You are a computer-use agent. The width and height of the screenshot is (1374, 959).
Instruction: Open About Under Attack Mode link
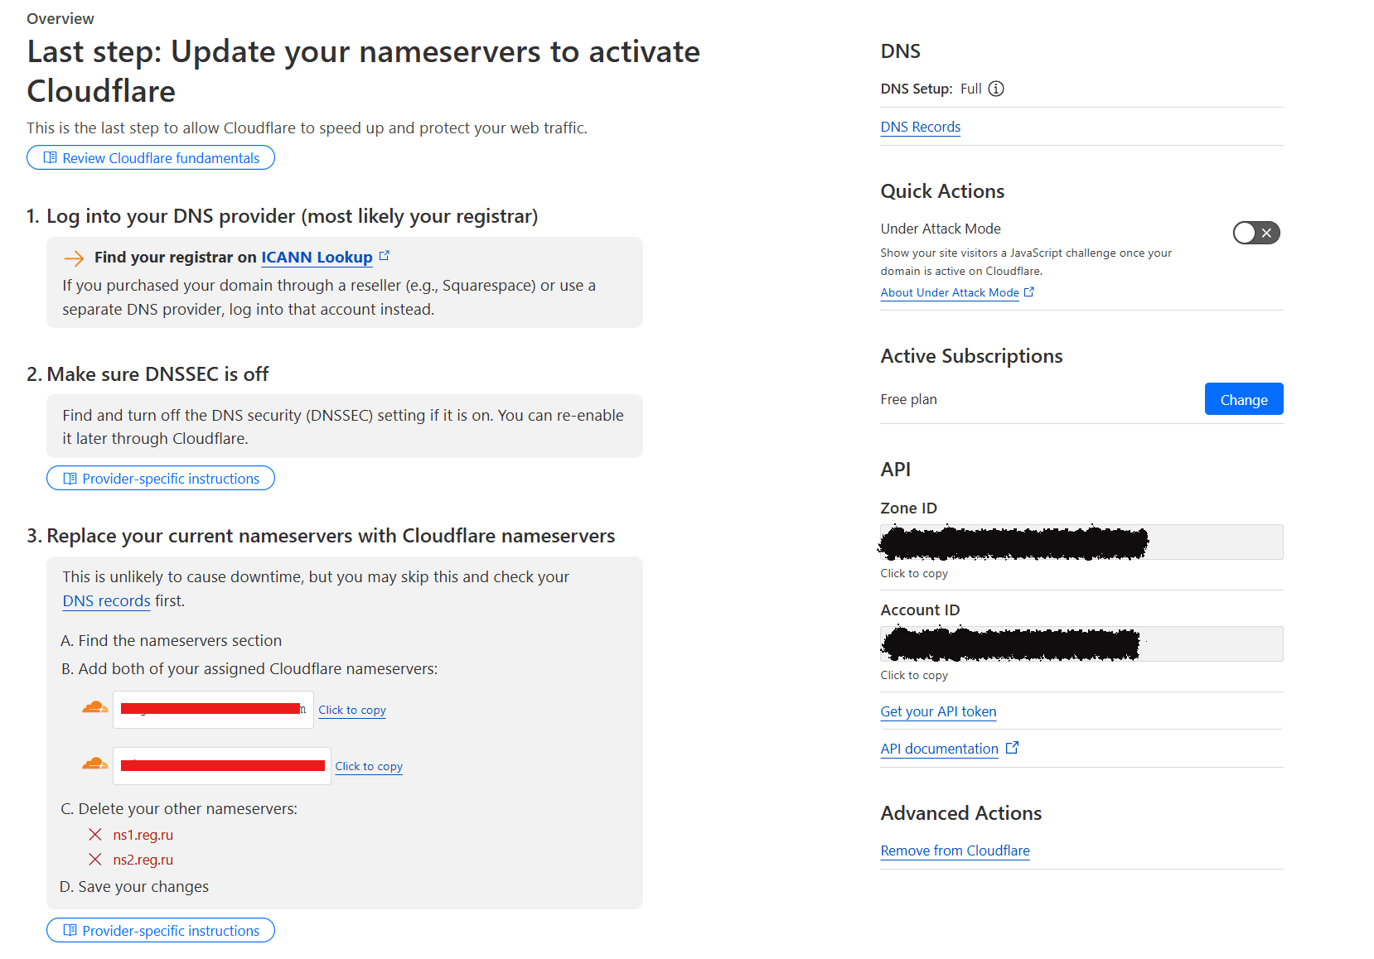pyautogui.click(x=950, y=292)
